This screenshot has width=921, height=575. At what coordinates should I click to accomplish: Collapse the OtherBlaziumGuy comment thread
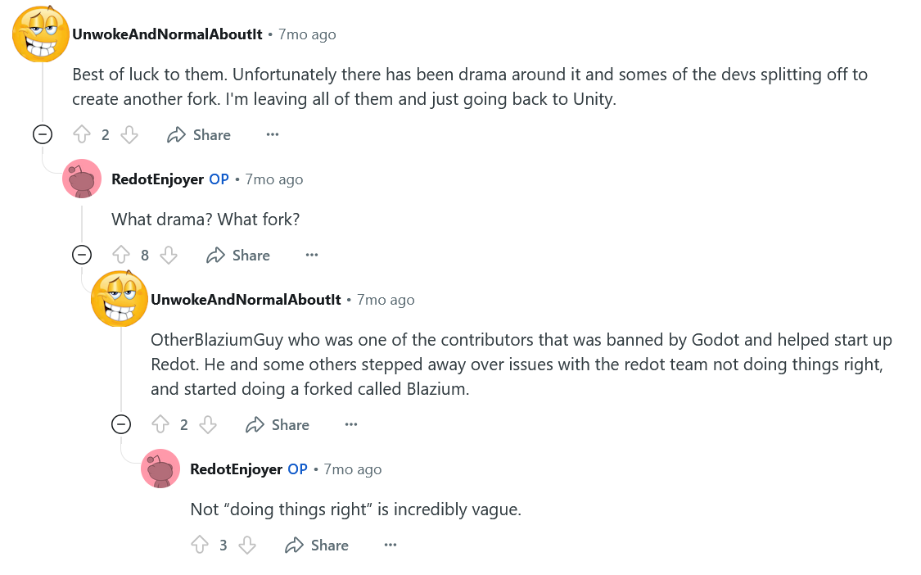click(x=120, y=424)
